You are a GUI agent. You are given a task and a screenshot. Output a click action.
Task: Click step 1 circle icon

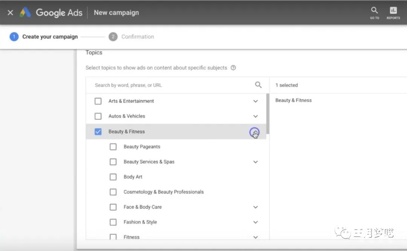(x=14, y=37)
